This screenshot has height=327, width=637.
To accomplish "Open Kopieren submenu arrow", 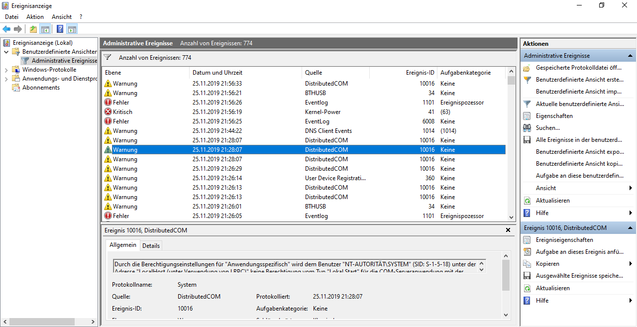I will coord(631,264).
